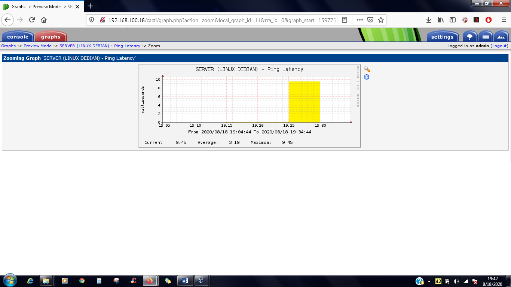Click the red 'h' extension icon
This screenshot has width=511, height=287.
pos(477,20)
